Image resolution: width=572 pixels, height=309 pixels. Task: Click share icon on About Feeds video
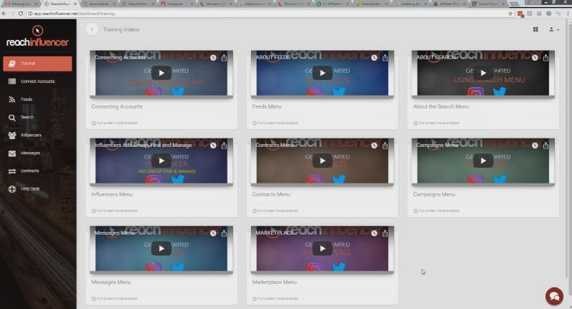click(x=385, y=58)
